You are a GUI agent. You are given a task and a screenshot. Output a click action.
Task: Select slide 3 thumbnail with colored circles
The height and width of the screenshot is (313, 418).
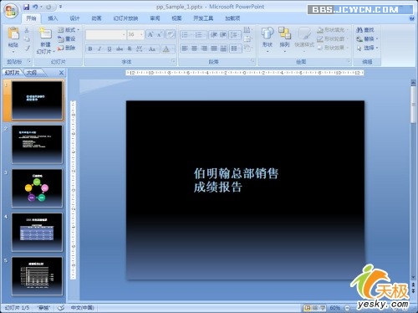coord(37,188)
